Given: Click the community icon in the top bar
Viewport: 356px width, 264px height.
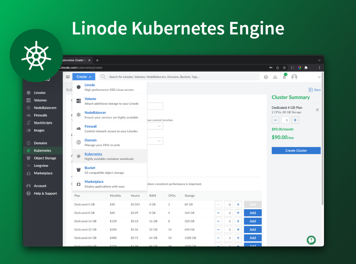Looking at the screenshot, I should (275, 77).
